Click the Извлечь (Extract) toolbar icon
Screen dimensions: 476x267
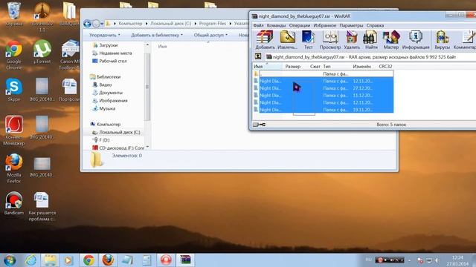pos(287,40)
